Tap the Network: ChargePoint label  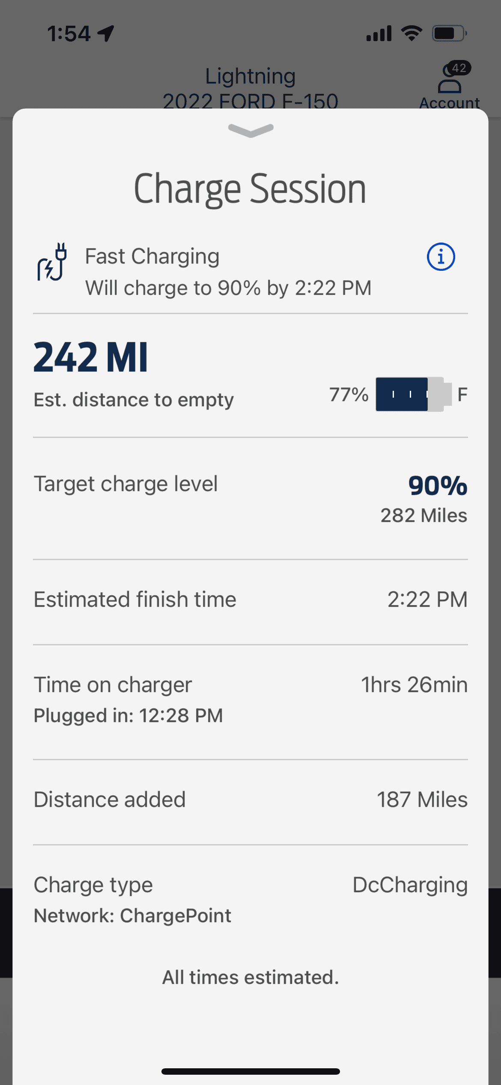click(x=132, y=916)
